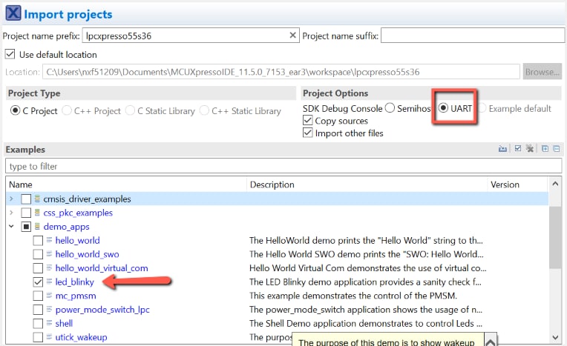Select the UART debug console option
Screen dimensions: 567x346
click(443, 108)
